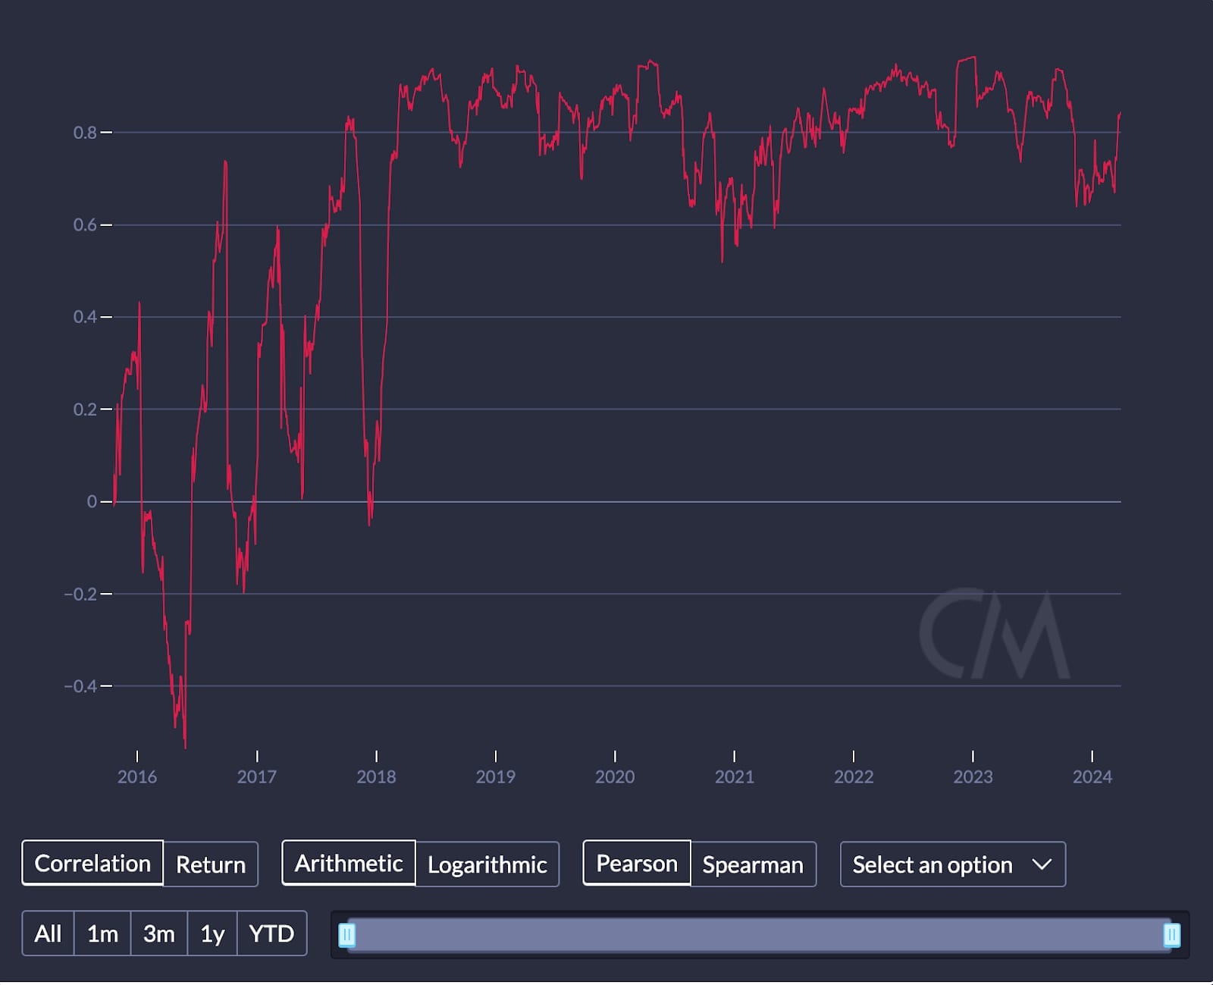Click the 2018 x-axis label

376,776
